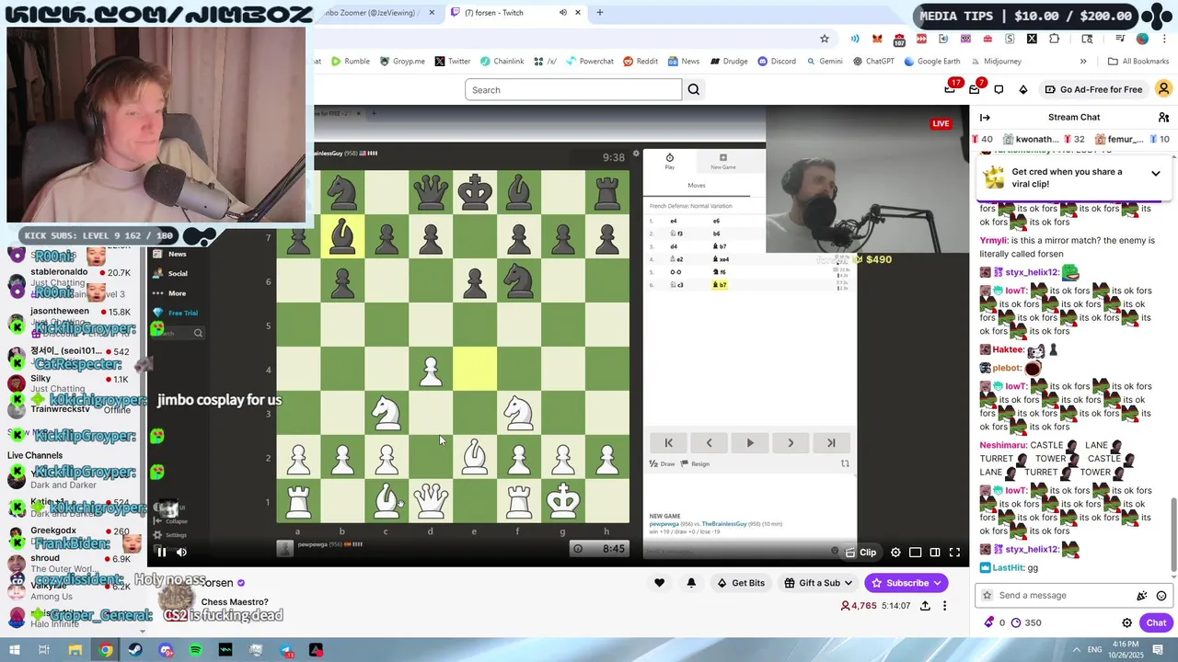Open File Explorer from the taskbar
This screenshot has height=662, width=1178.
[x=75, y=650]
